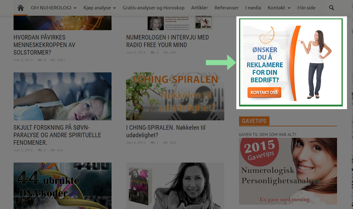Open the search magnifier icon
Image resolution: width=353 pixels, height=209 pixels.
pyautogui.click(x=331, y=8)
